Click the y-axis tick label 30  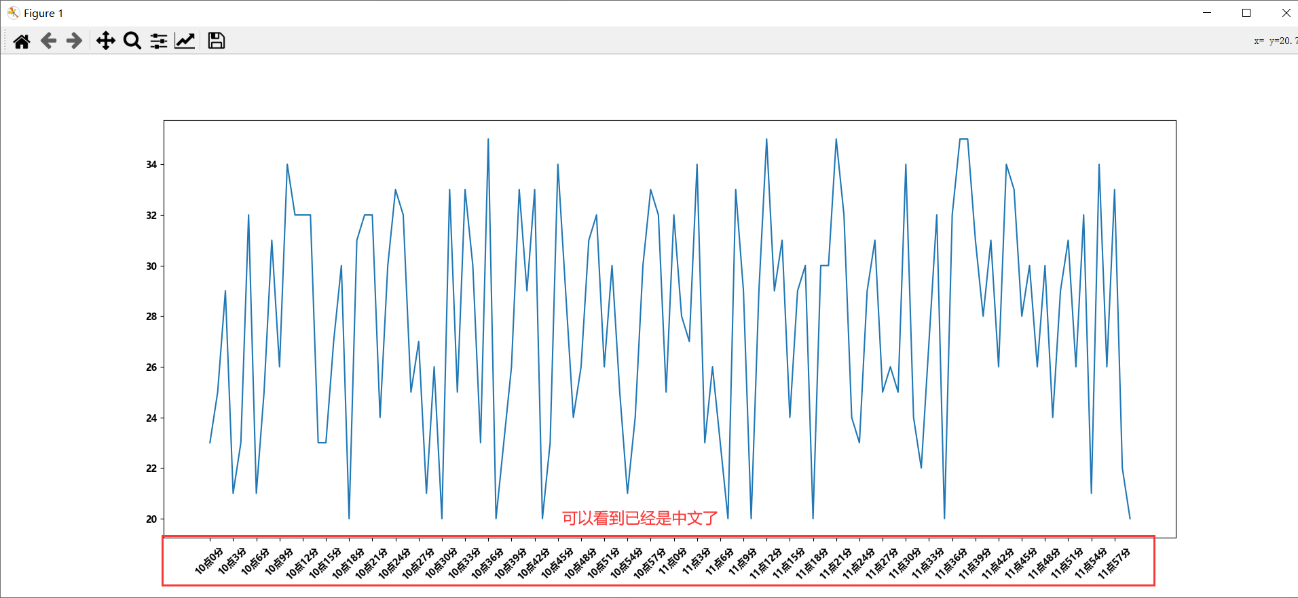point(151,266)
